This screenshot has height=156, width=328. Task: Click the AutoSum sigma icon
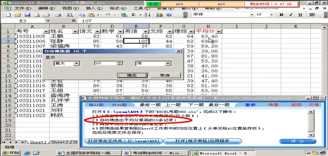[134, 15]
